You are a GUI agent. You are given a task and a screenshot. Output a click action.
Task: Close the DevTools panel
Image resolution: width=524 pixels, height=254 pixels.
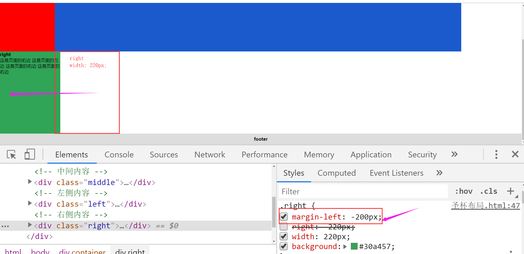click(x=515, y=154)
